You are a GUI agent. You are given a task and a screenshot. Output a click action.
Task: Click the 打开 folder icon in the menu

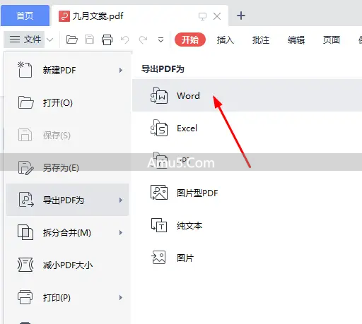click(x=25, y=102)
